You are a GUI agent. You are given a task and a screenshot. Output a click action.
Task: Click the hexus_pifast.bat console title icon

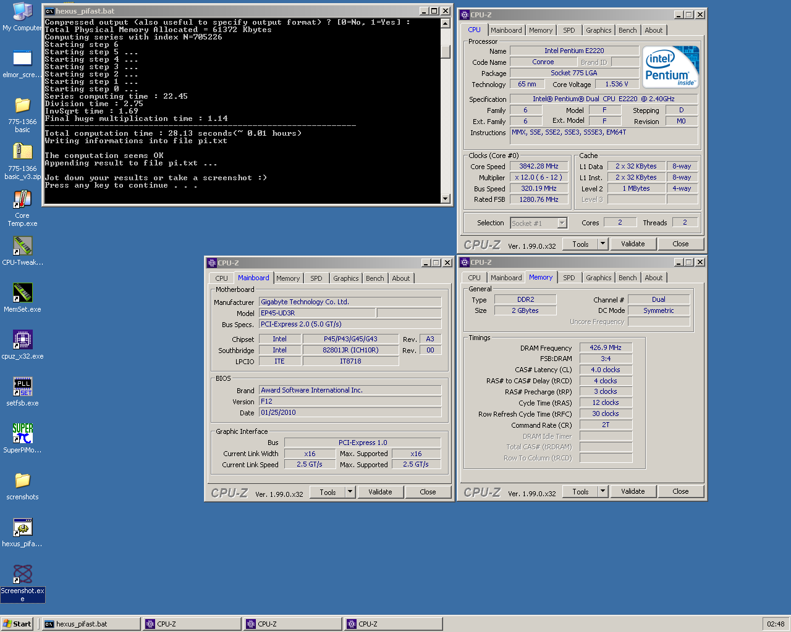tap(49, 11)
